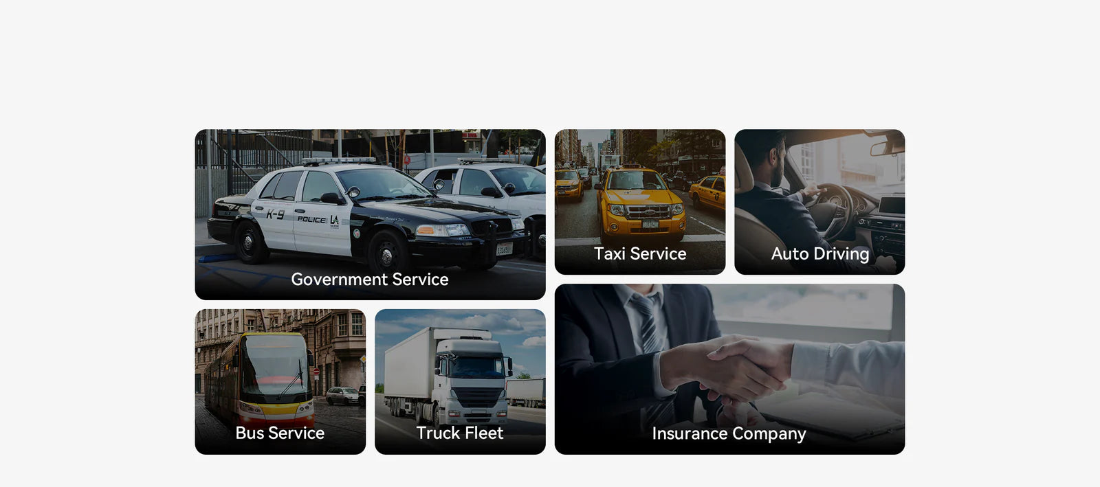Select the Taxi Service card
The image size is (1100, 487).
click(x=640, y=202)
